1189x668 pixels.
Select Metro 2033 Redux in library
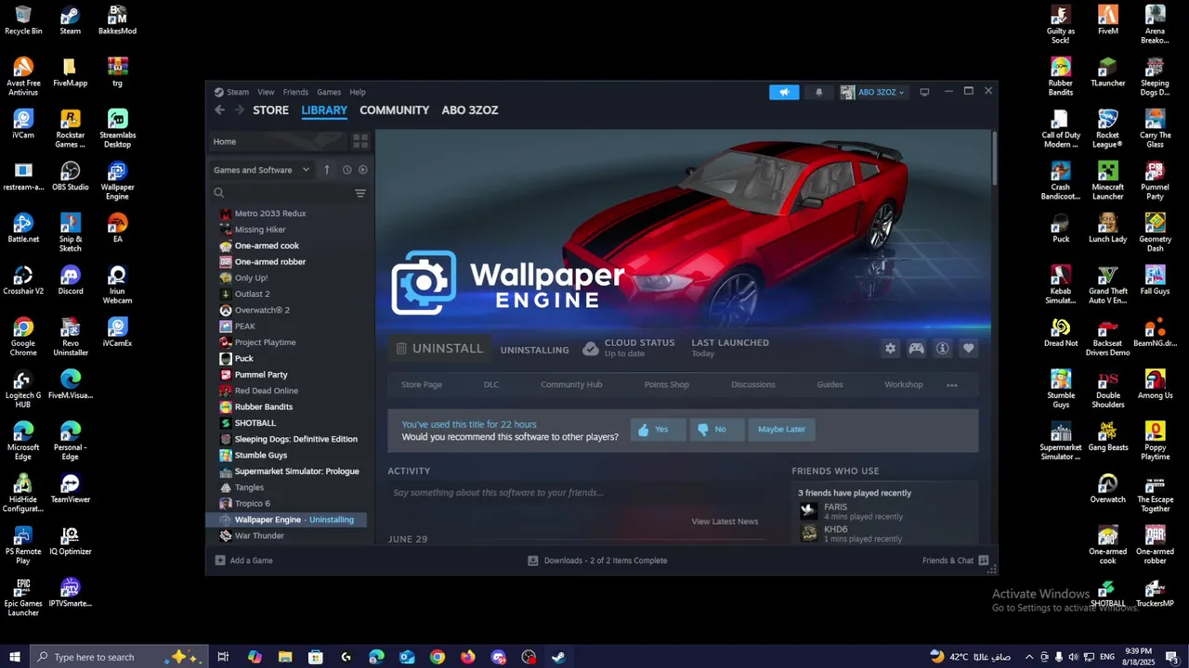270,213
